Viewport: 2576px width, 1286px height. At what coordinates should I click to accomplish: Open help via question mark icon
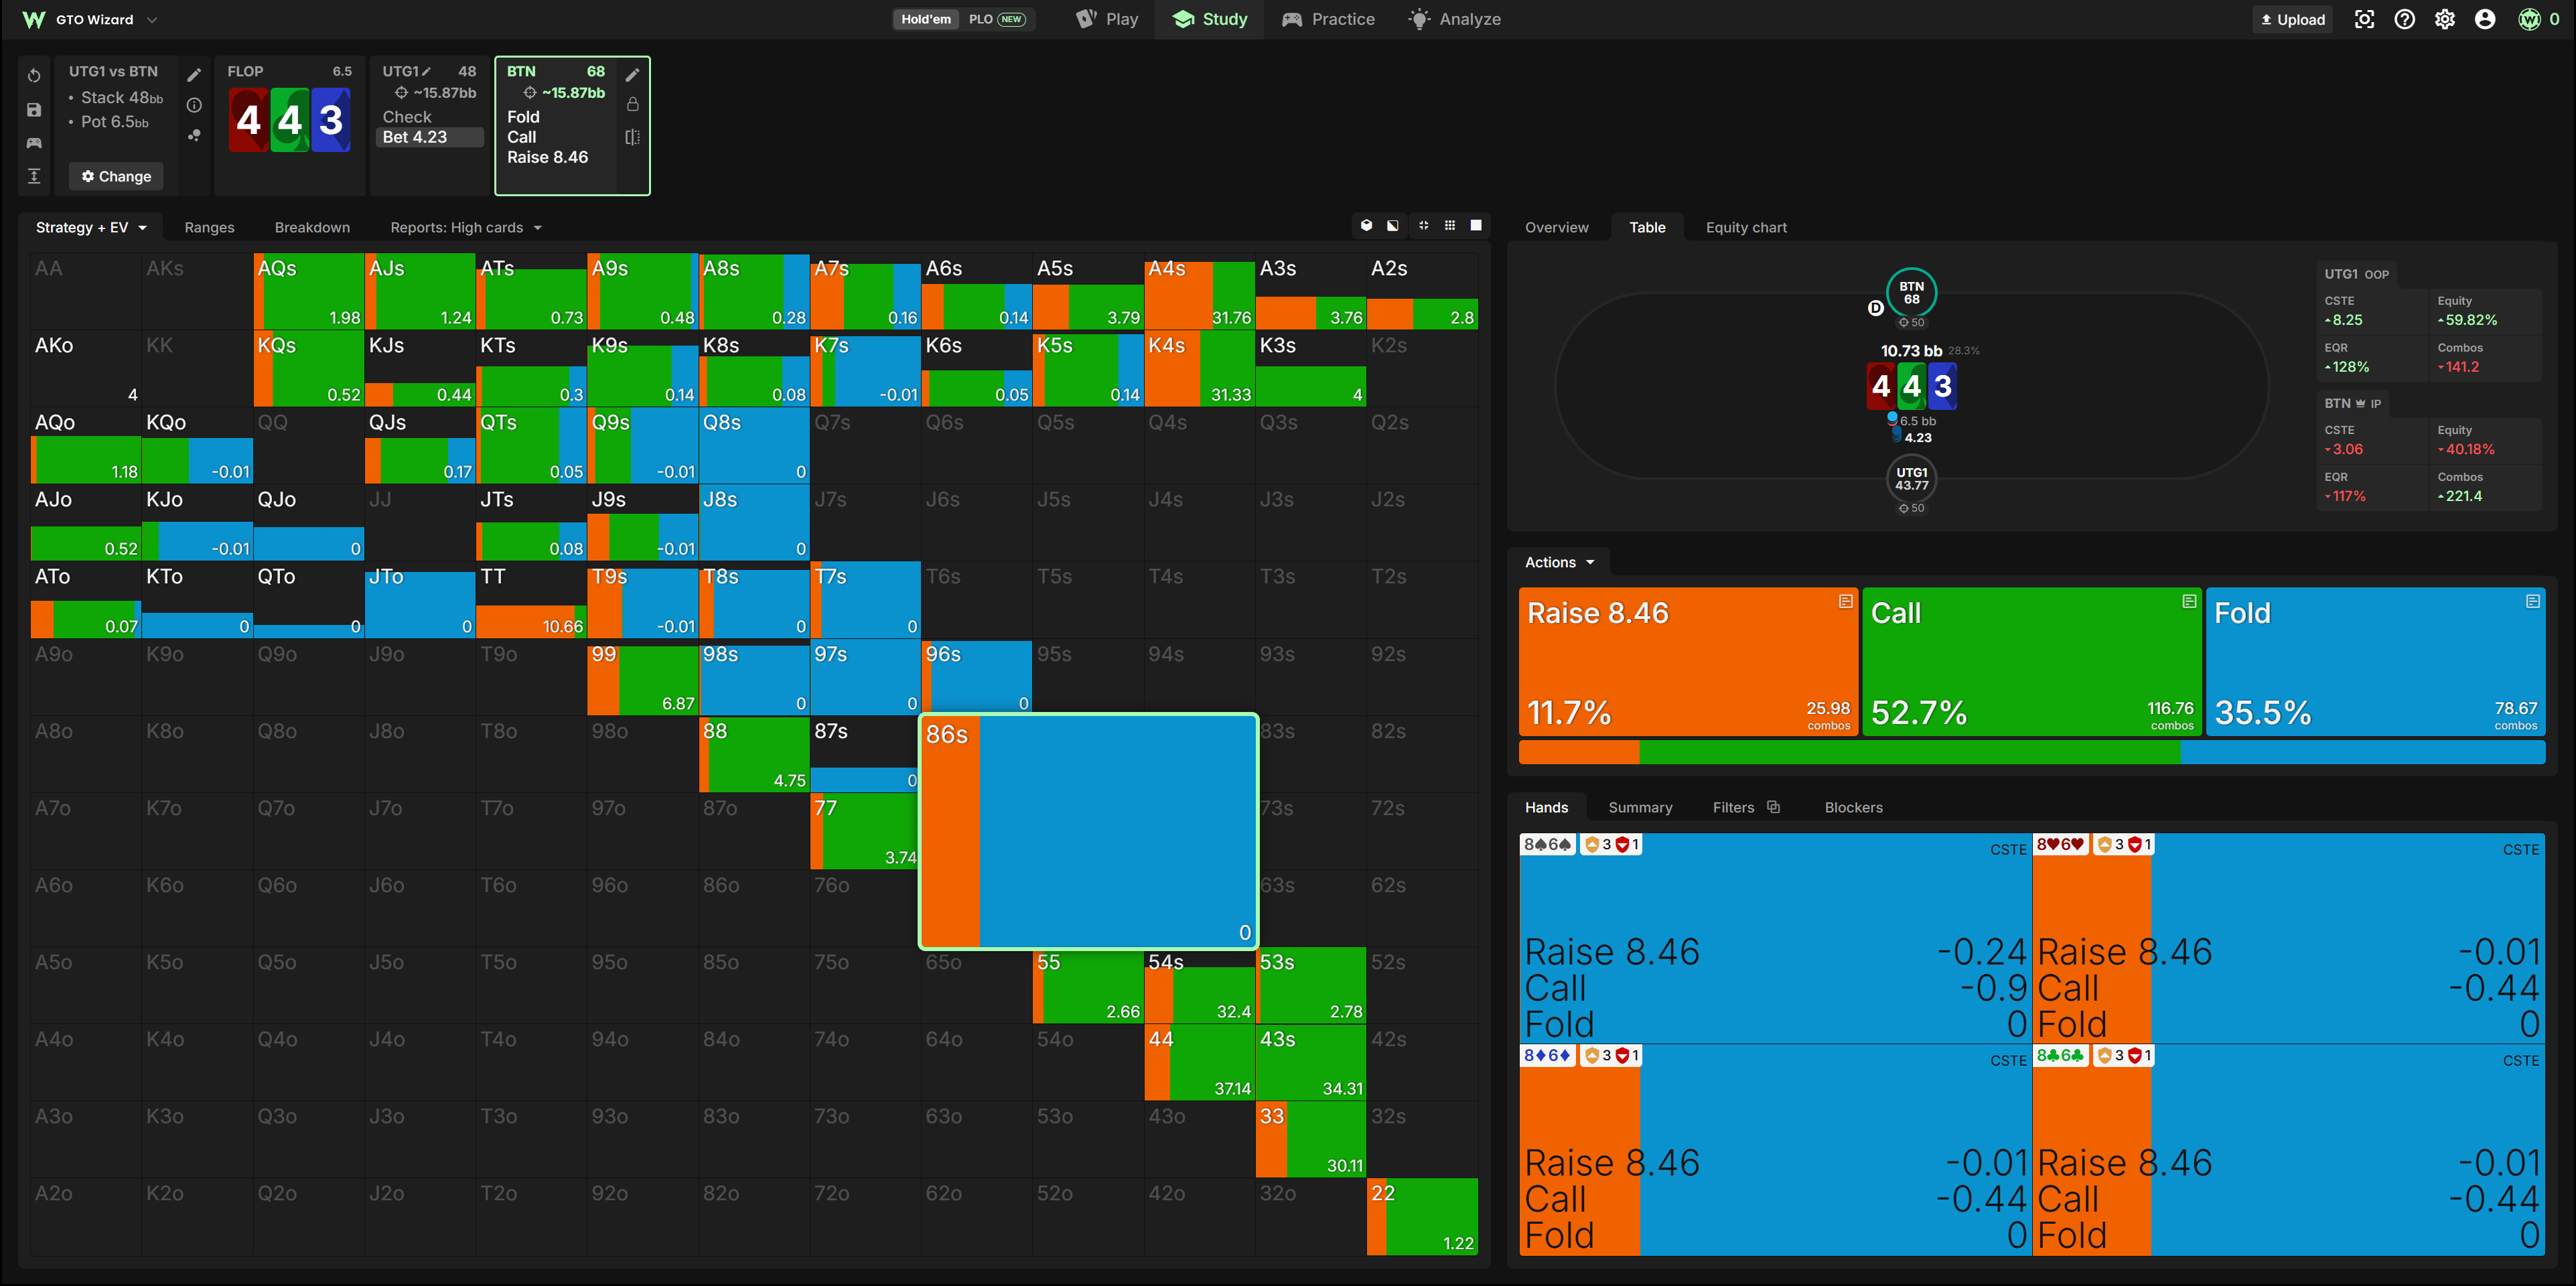pos(2404,19)
